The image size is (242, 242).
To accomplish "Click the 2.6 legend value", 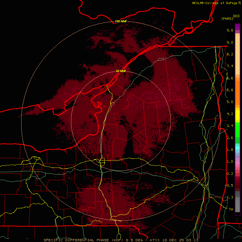I will click(230, 138).
